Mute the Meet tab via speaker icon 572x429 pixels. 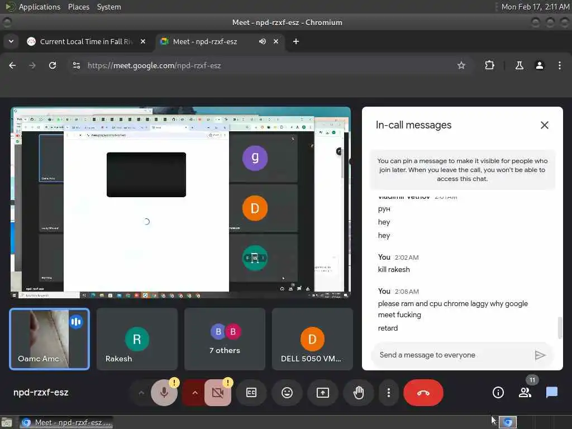(263, 41)
